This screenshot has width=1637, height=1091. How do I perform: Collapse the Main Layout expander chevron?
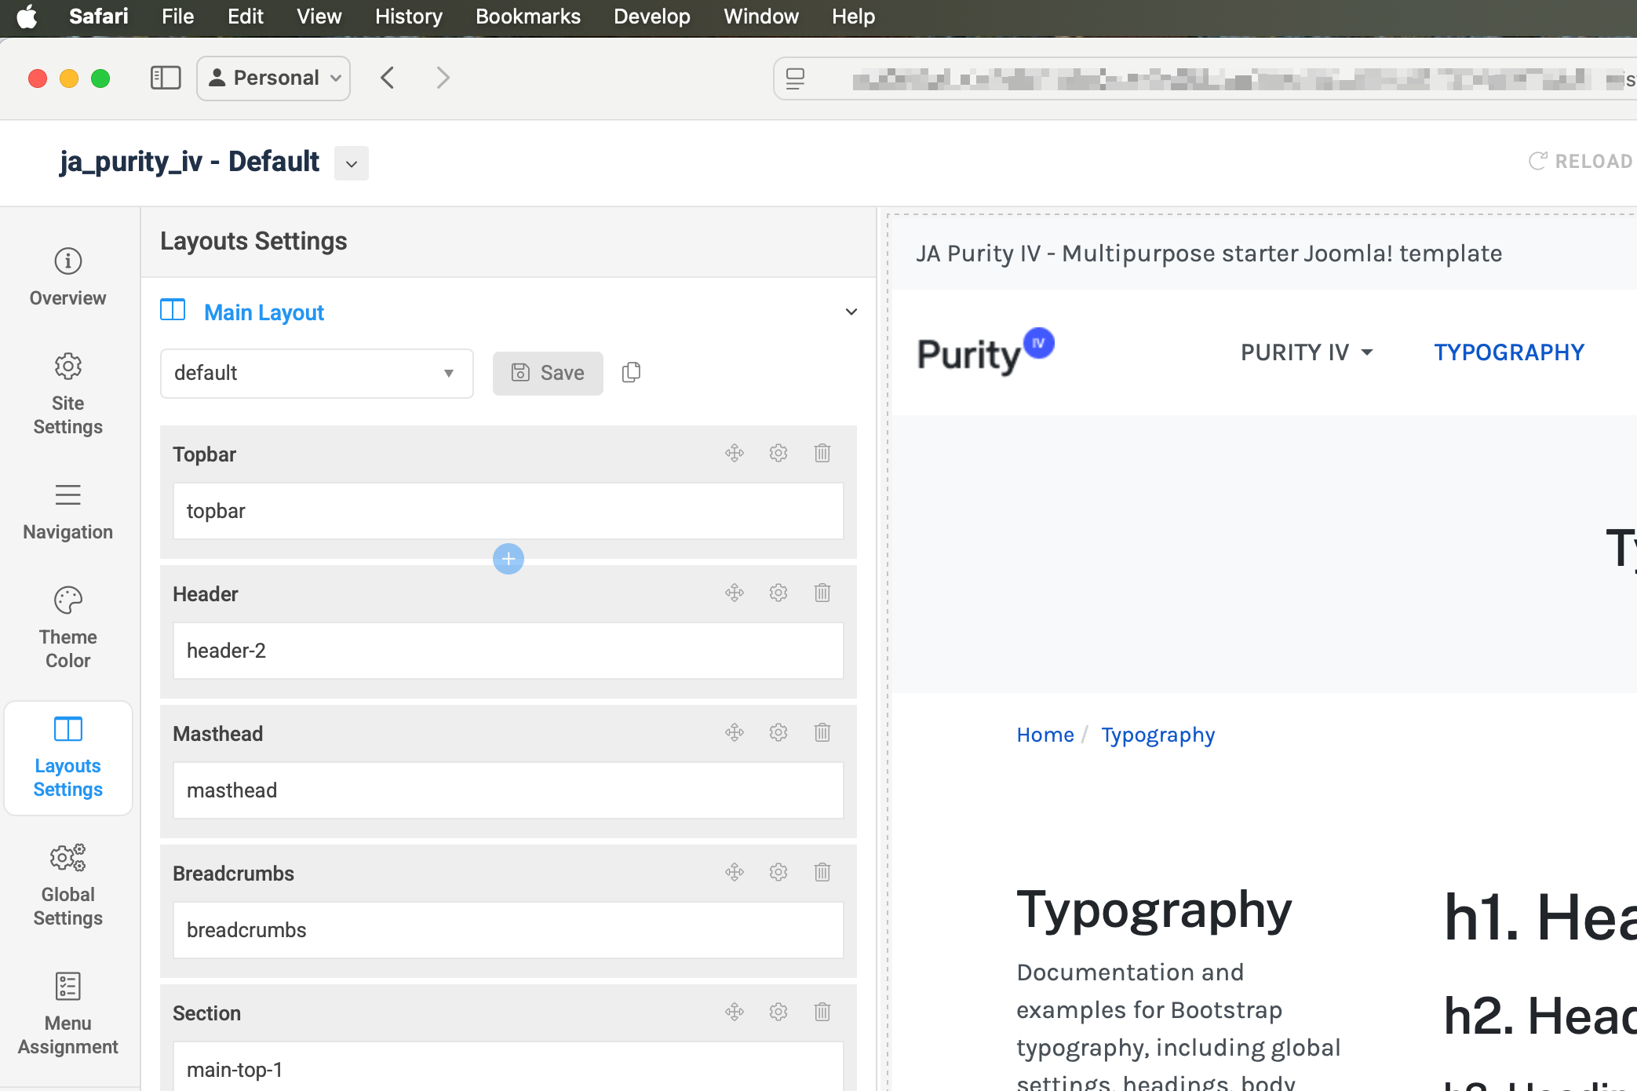(851, 312)
